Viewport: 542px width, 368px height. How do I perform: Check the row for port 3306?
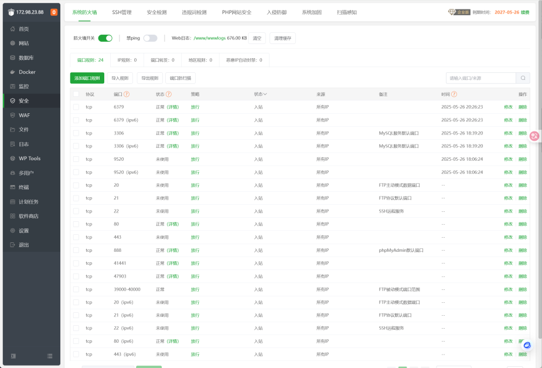pos(76,133)
